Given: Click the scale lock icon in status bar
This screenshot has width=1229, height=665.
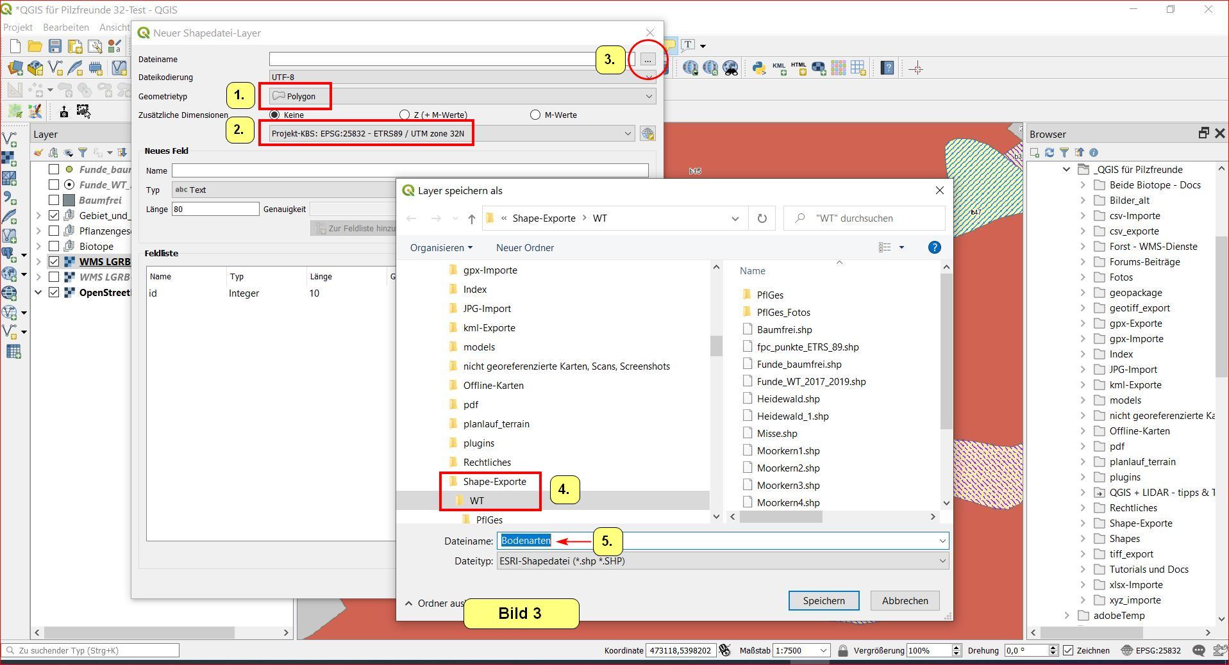Looking at the screenshot, I should tap(842, 650).
